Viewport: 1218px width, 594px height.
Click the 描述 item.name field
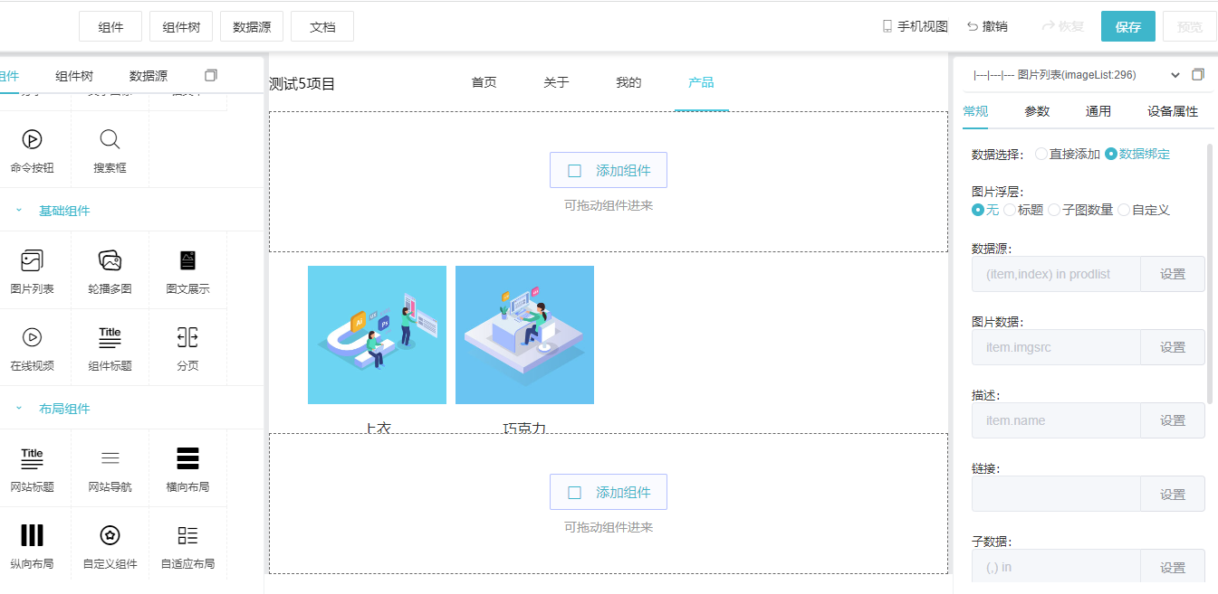1056,420
